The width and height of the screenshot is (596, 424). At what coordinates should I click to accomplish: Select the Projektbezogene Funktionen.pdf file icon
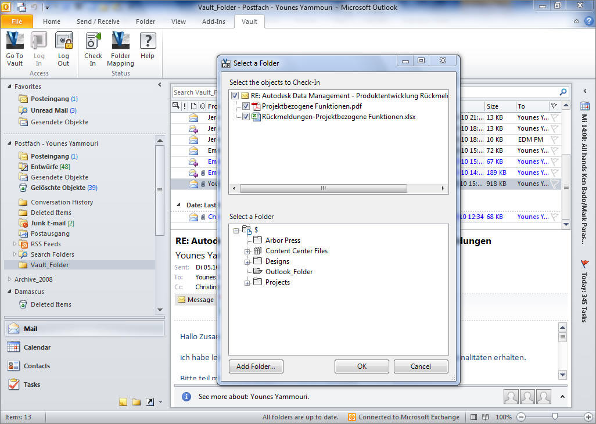pyautogui.click(x=256, y=106)
